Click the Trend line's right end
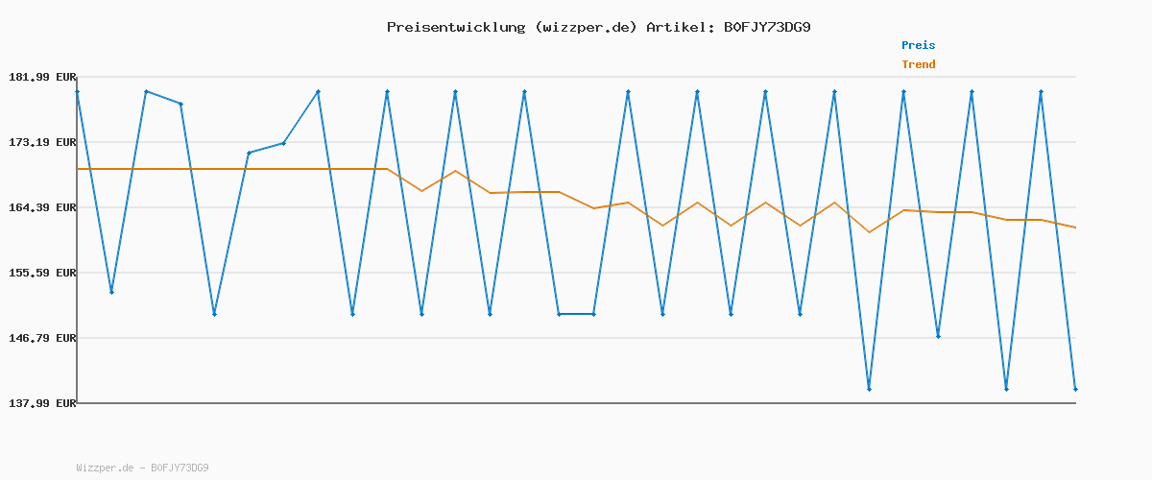 [x=1075, y=228]
